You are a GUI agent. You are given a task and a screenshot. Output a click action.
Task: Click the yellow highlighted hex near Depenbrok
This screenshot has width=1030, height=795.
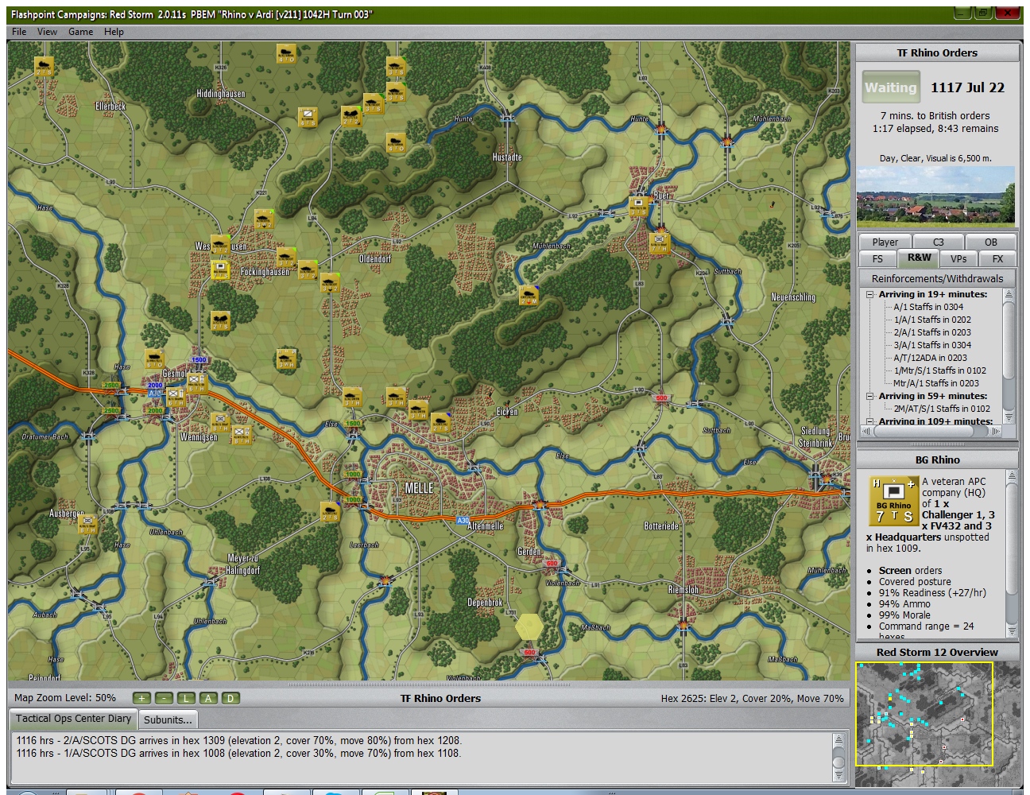(529, 627)
